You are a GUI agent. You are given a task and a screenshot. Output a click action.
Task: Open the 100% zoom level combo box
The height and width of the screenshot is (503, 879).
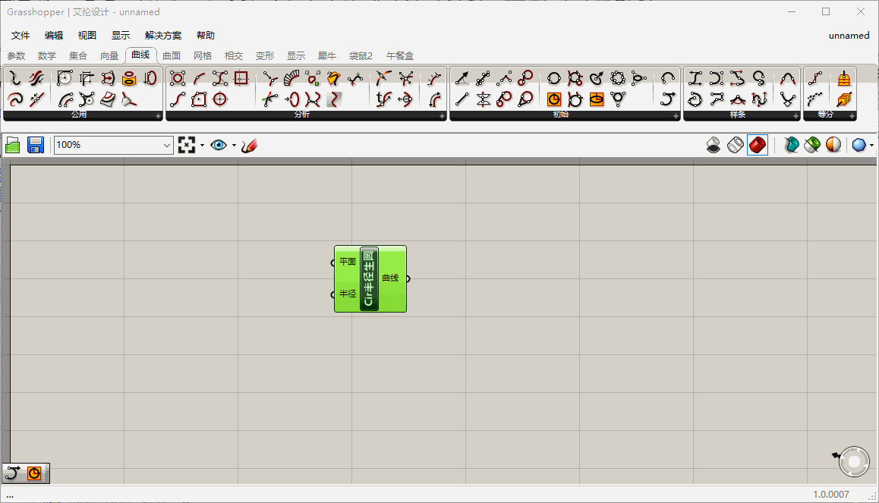click(x=112, y=145)
